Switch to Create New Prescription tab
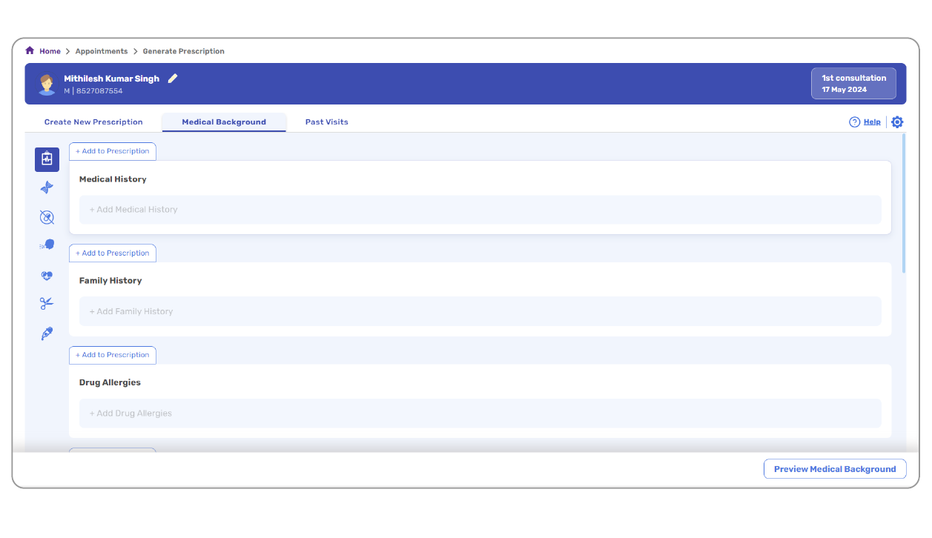Viewport: 932px width, 538px height. pyautogui.click(x=93, y=122)
